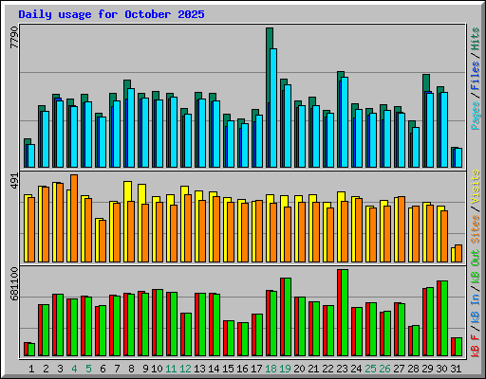Click the "Hits" legend label
Viewport: 486px width, 379px height.
(x=476, y=39)
